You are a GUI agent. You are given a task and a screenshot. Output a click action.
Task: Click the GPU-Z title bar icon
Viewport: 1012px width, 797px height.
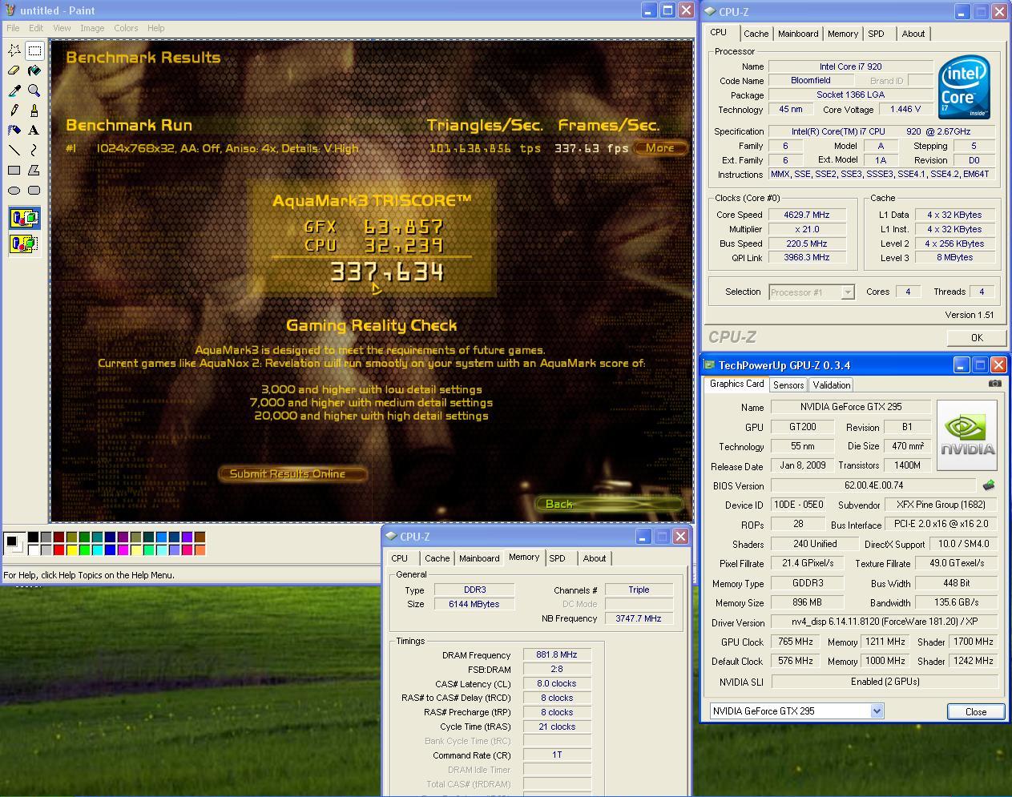coord(708,365)
